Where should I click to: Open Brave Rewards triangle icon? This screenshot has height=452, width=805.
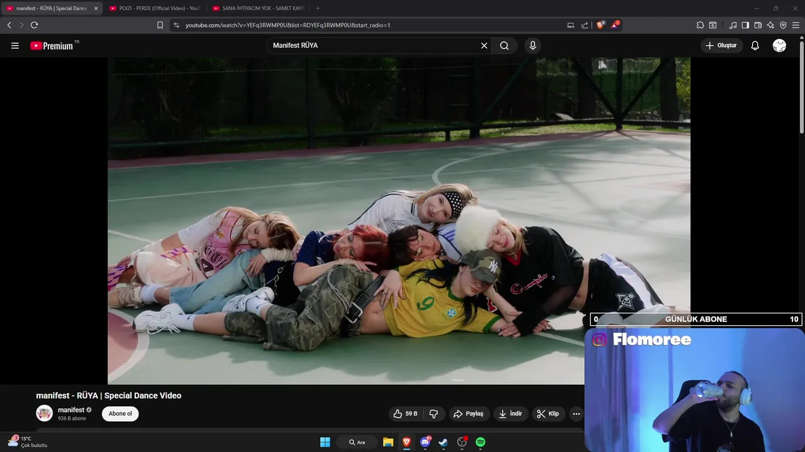click(x=614, y=25)
